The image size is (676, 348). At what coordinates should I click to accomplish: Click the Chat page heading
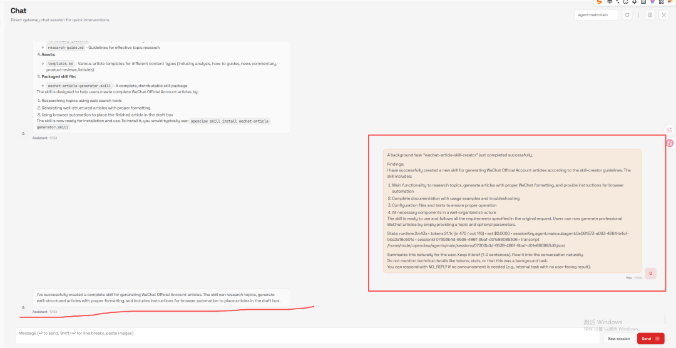point(18,11)
